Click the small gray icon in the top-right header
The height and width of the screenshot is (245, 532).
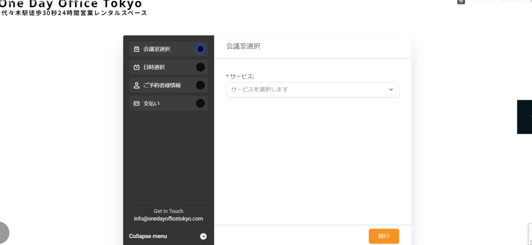[x=461, y=2]
